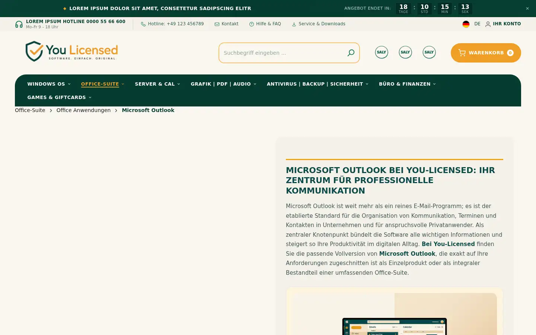Click the cart item count badge
Viewport: 536px width, 335px height.
[510, 53]
